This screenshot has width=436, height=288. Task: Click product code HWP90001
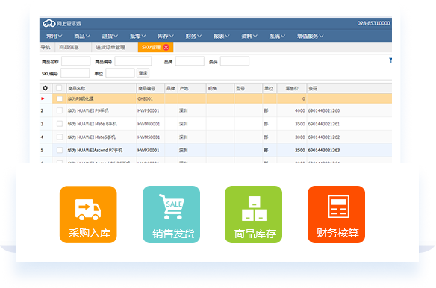pos(149,110)
